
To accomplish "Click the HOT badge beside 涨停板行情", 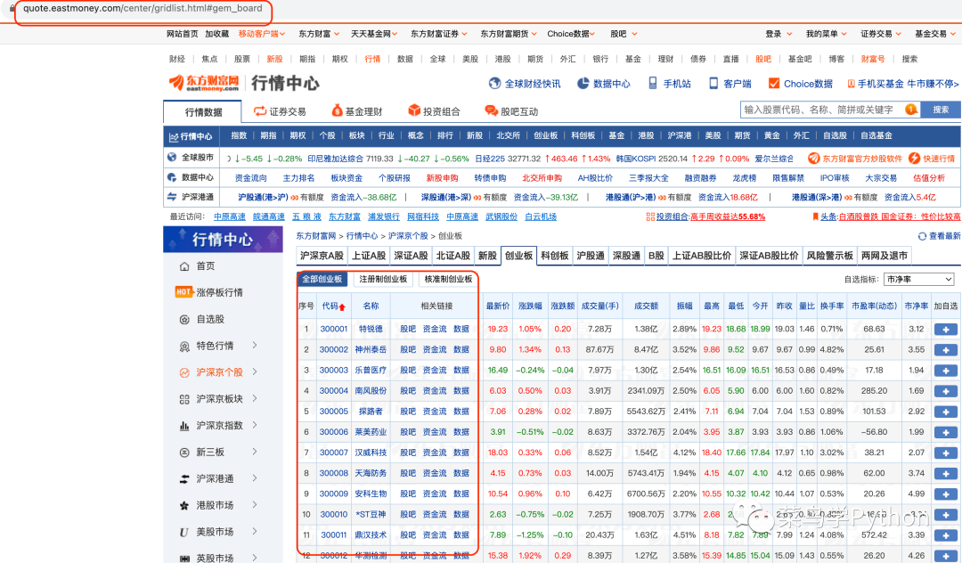I will click(183, 292).
